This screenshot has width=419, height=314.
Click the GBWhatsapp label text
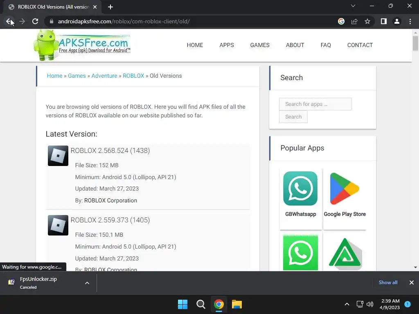click(300, 214)
